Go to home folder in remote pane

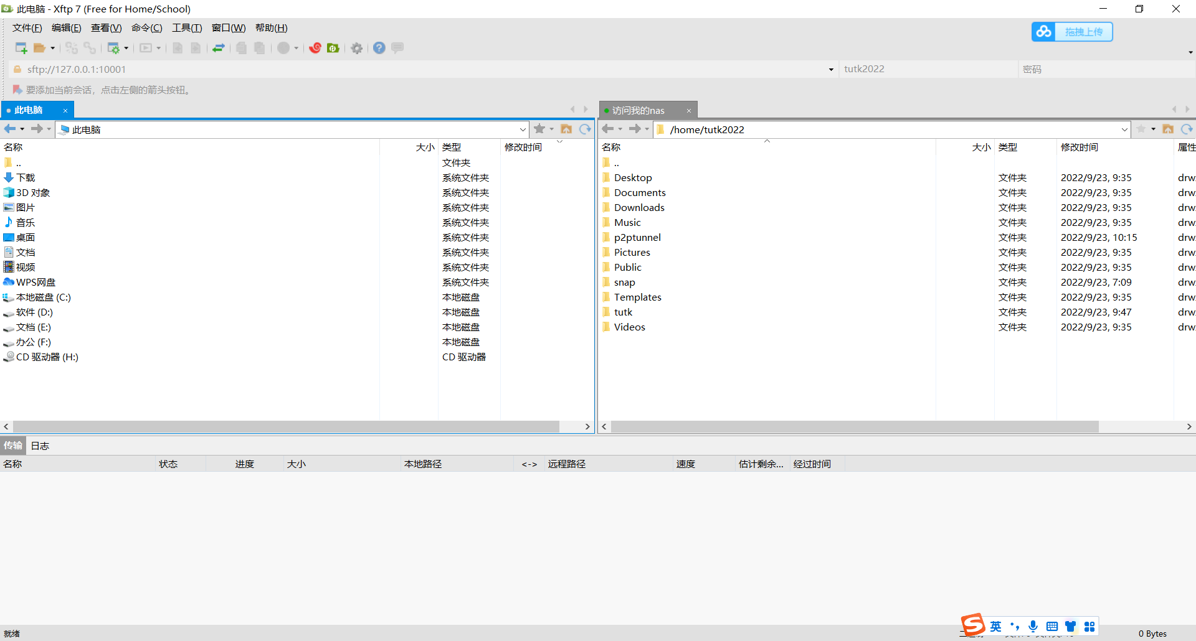pos(1168,129)
